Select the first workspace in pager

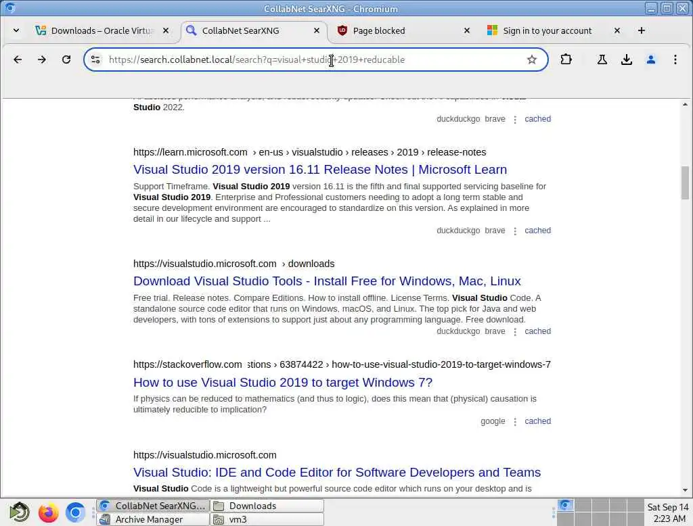(x=565, y=505)
